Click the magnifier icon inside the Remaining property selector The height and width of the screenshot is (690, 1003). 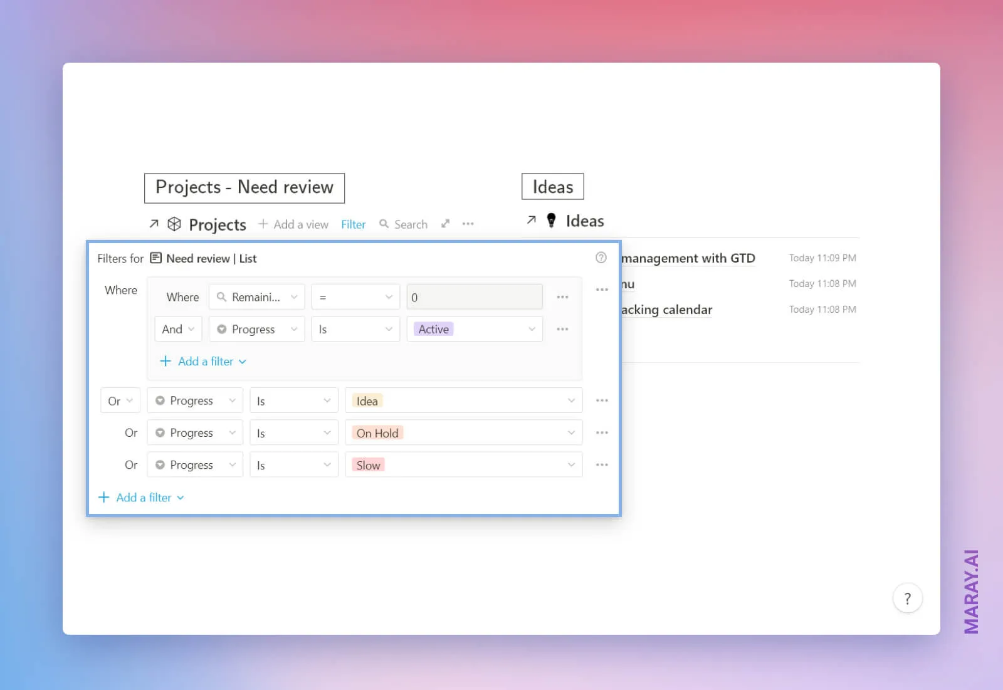point(221,296)
